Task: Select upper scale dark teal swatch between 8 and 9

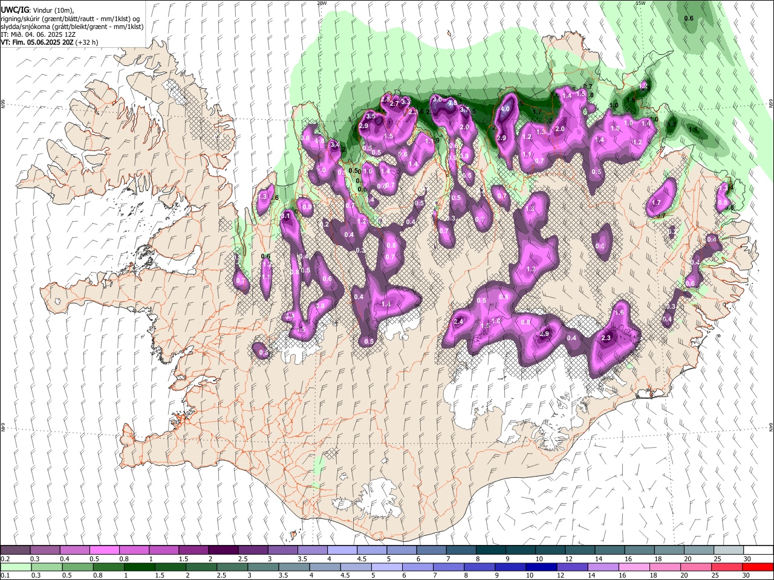Action: pos(491,550)
